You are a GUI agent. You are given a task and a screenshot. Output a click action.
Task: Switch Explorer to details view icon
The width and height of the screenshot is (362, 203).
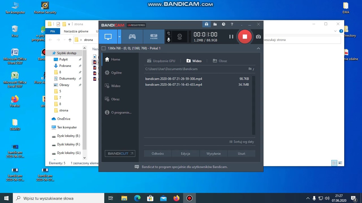334,163
